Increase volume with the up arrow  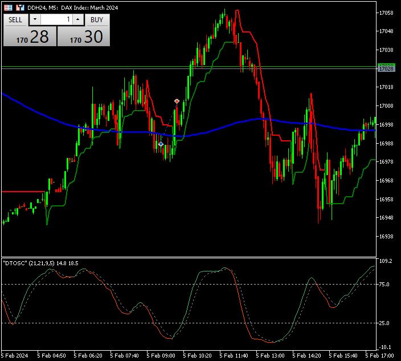click(x=77, y=19)
